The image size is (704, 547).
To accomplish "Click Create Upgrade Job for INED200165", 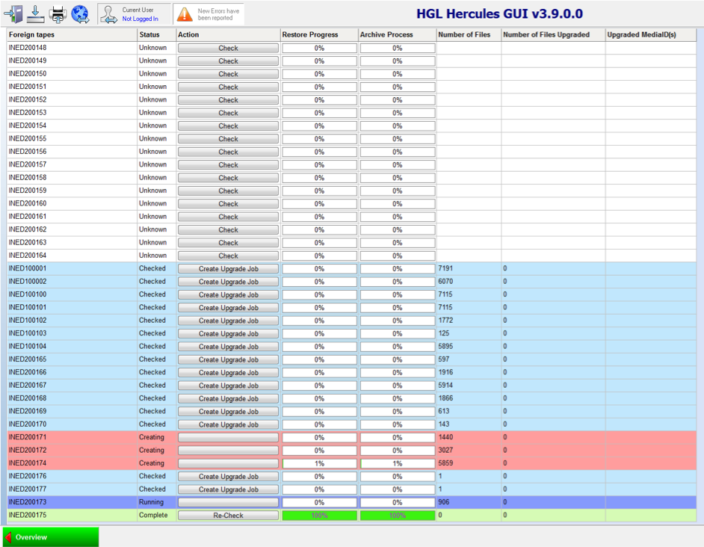I will pyautogui.click(x=228, y=359).
